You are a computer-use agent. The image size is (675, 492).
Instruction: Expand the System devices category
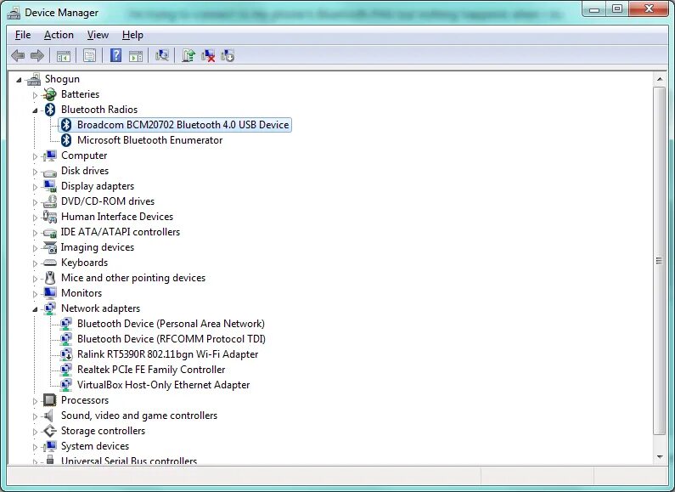coord(35,447)
